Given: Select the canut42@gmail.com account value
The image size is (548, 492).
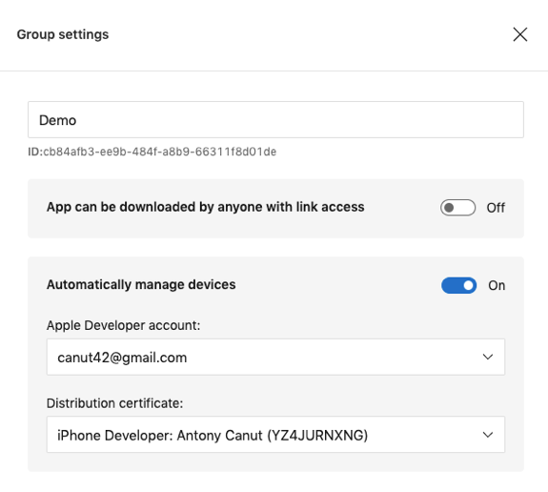Looking at the screenshot, I should (x=122, y=358).
